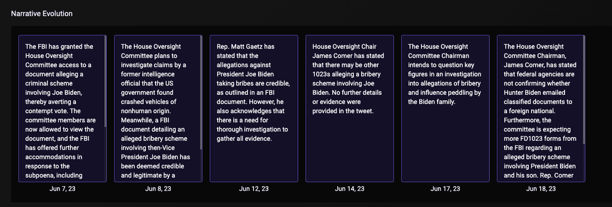Click the scrollbar in the Jun 7 card
The width and height of the screenshot is (612, 207).
coord(105,82)
